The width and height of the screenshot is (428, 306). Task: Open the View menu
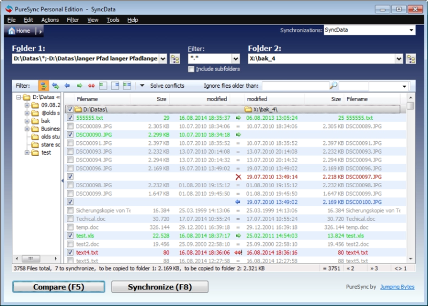point(93,20)
